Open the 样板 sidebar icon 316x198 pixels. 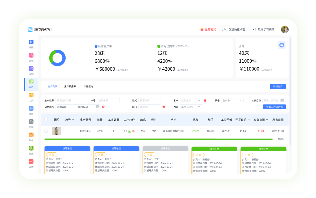point(31,42)
